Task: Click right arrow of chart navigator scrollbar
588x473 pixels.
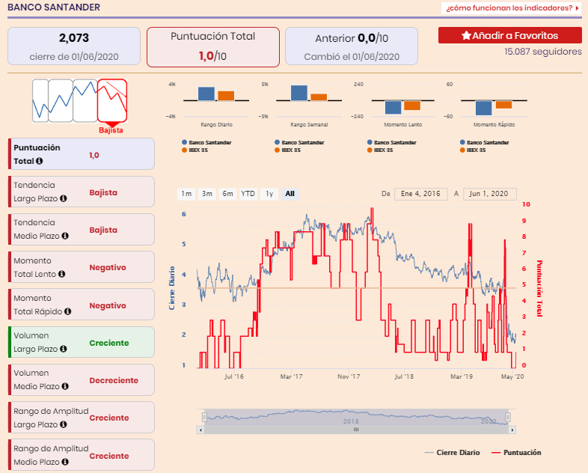Action: (x=512, y=430)
